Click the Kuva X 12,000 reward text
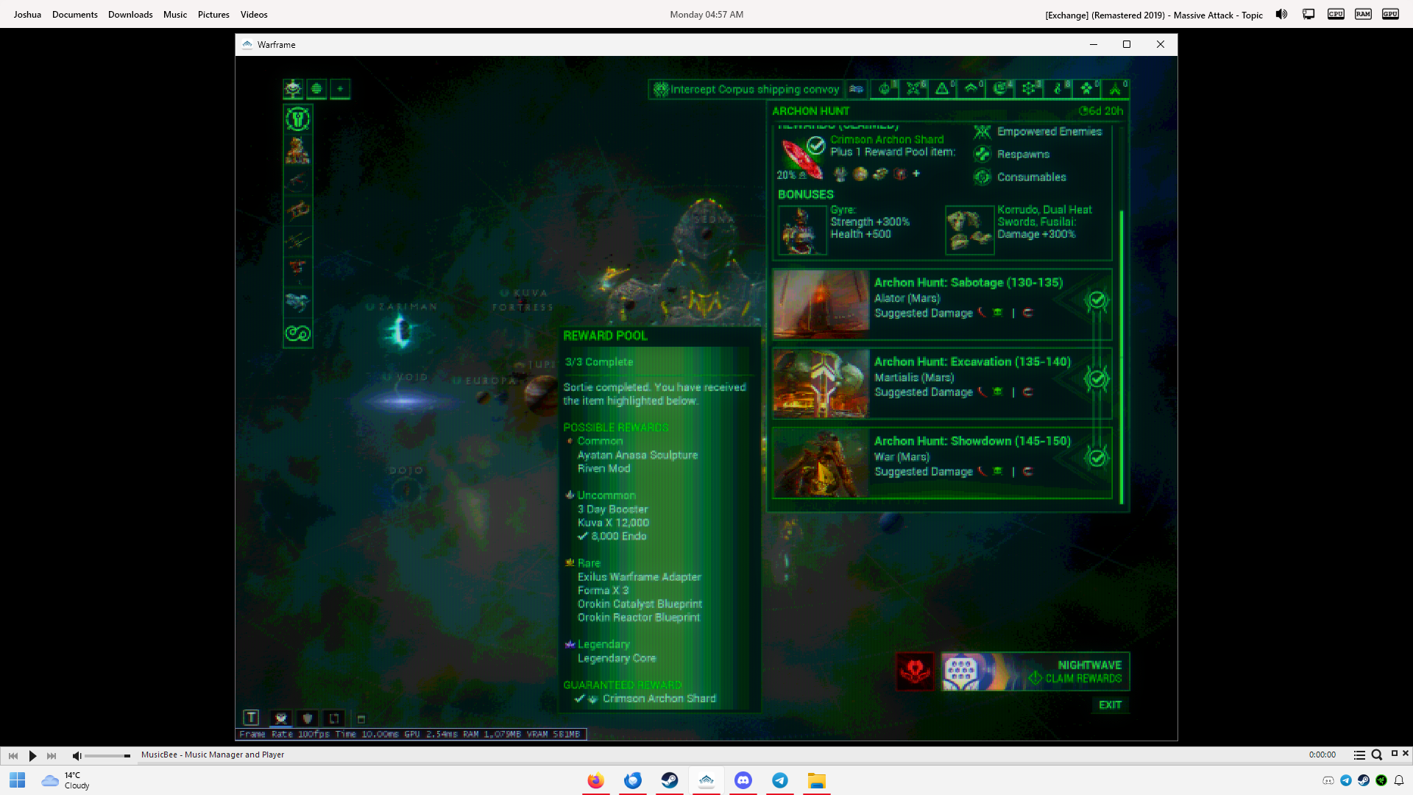 (x=613, y=523)
